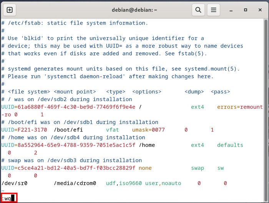Click the '<dump>' column header
This screenshot has width=269, height=203.
click(x=194, y=92)
